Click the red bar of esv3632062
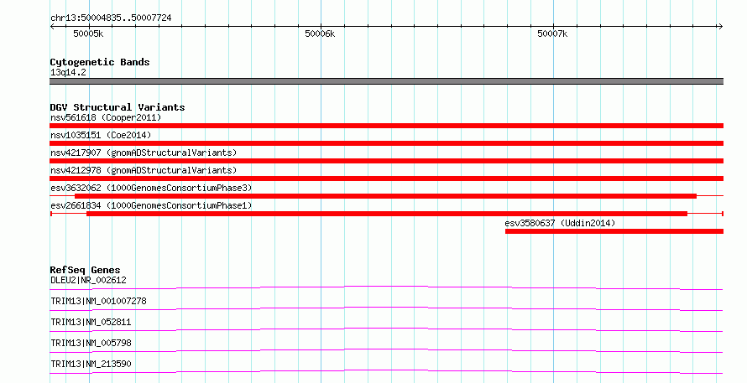 (385, 196)
